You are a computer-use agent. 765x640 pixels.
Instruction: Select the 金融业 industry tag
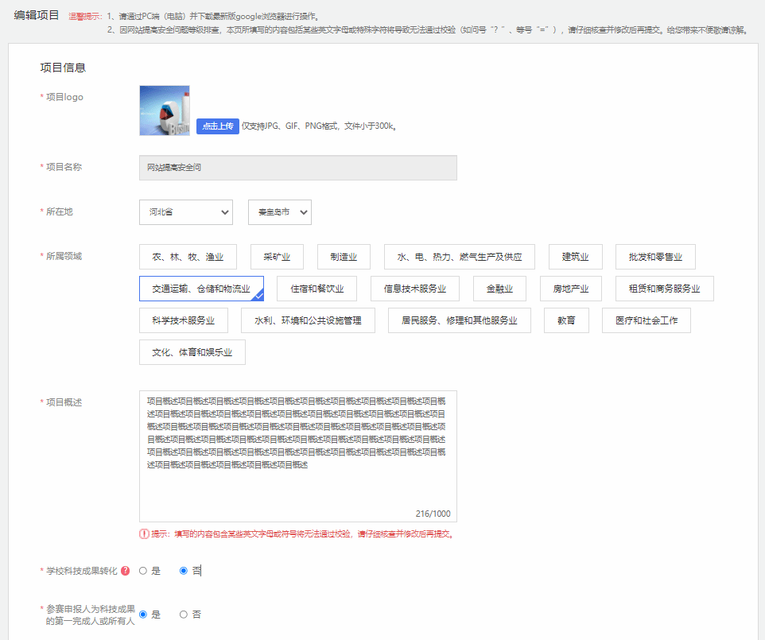500,289
